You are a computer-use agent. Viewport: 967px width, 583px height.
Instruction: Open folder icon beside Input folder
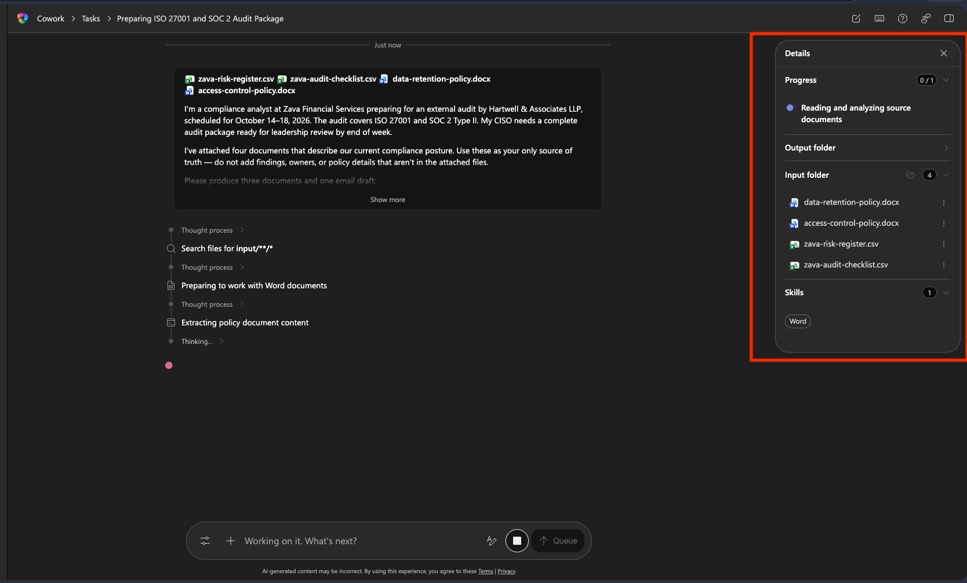pyautogui.click(x=910, y=175)
